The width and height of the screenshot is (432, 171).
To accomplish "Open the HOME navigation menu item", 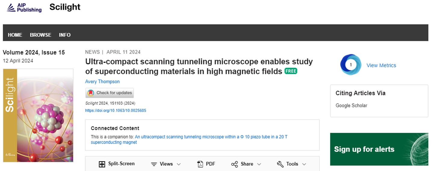I will click(x=15, y=35).
